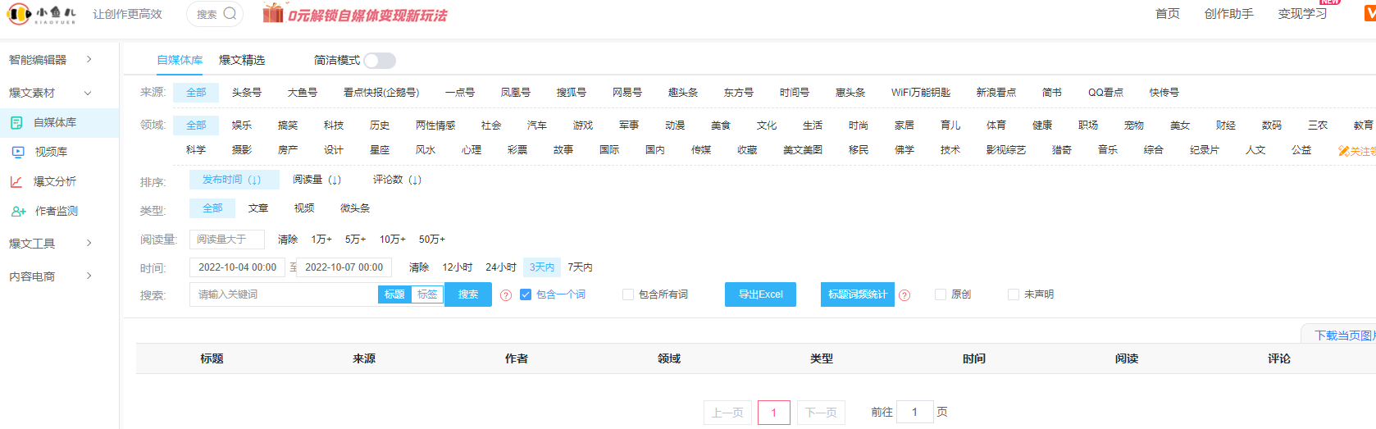Open 视频库 via its play icon
This screenshot has height=429, width=1376.
[x=18, y=152]
